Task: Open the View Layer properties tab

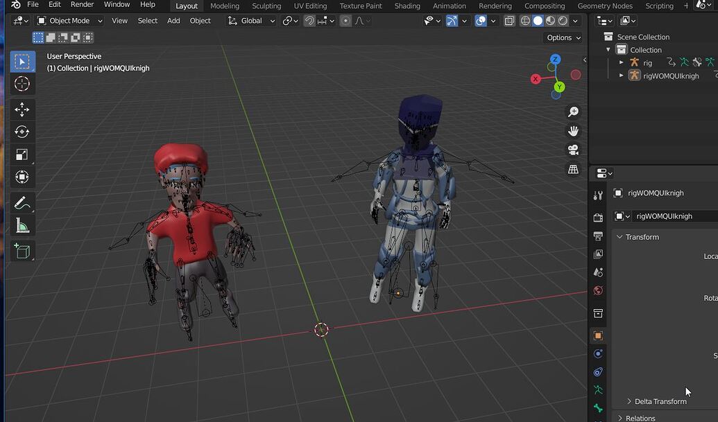Action: (x=598, y=254)
